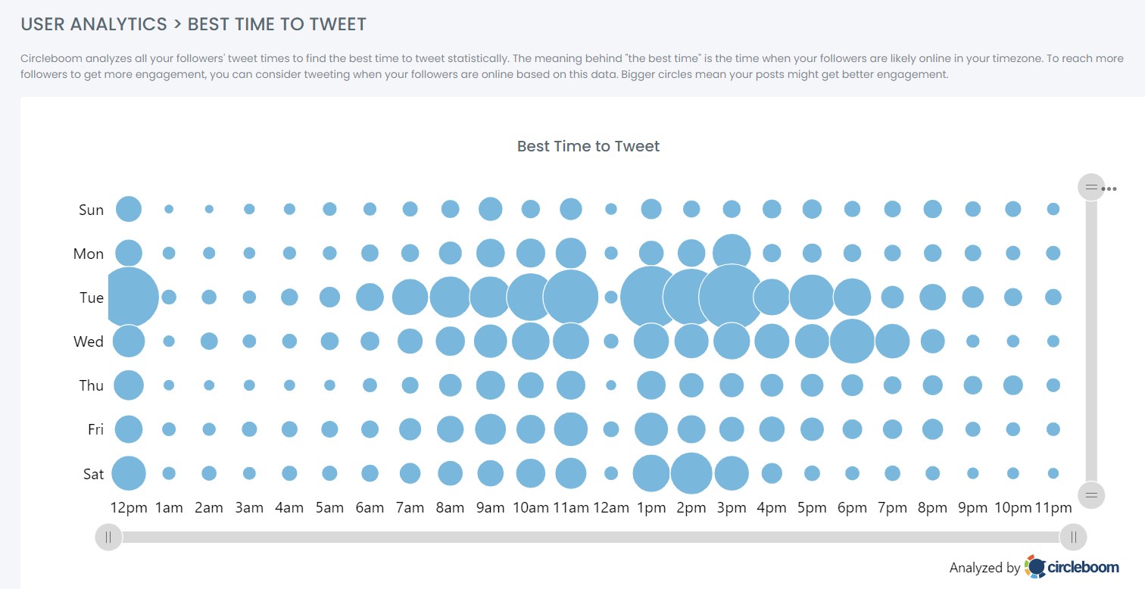
Task: Click the left handle of the horizontal range slider
Action: click(108, 537)
